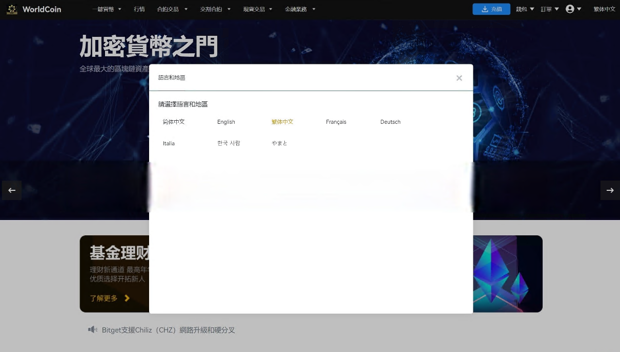Image resolution: width=620 pixels, height=352 pixels.
Task: Expand the 訂單 orders dropdown
Action: point(549,9)
